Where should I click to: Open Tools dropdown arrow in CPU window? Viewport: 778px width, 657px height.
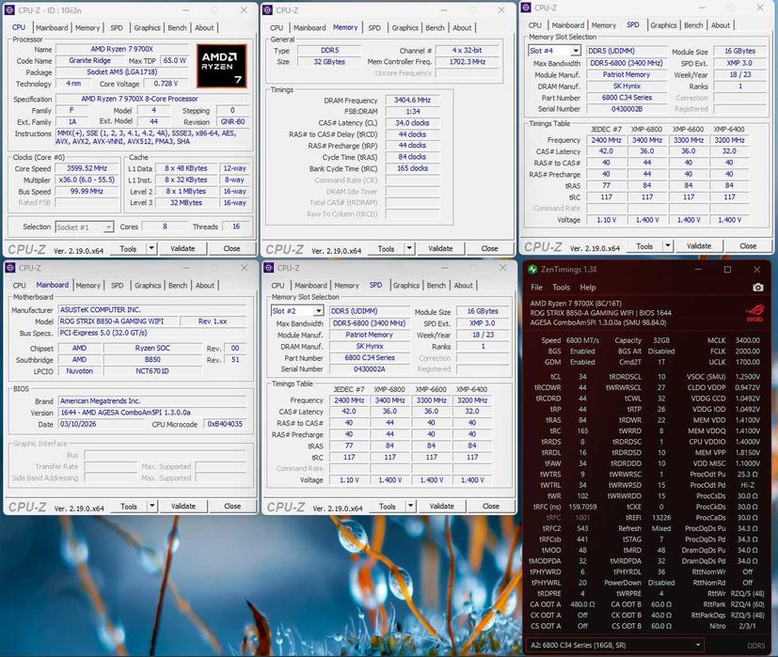[x=151, y=248]
